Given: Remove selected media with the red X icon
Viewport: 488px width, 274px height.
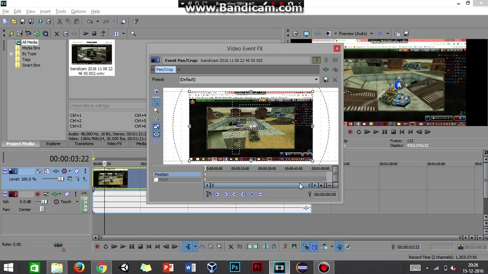Looking at the screenshot, I should 57,33.
